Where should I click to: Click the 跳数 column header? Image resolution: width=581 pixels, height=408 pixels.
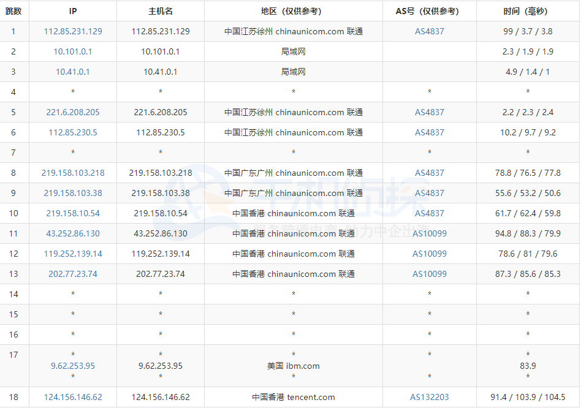(13, 11)
